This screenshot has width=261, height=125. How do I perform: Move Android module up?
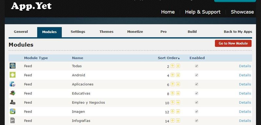173,75
